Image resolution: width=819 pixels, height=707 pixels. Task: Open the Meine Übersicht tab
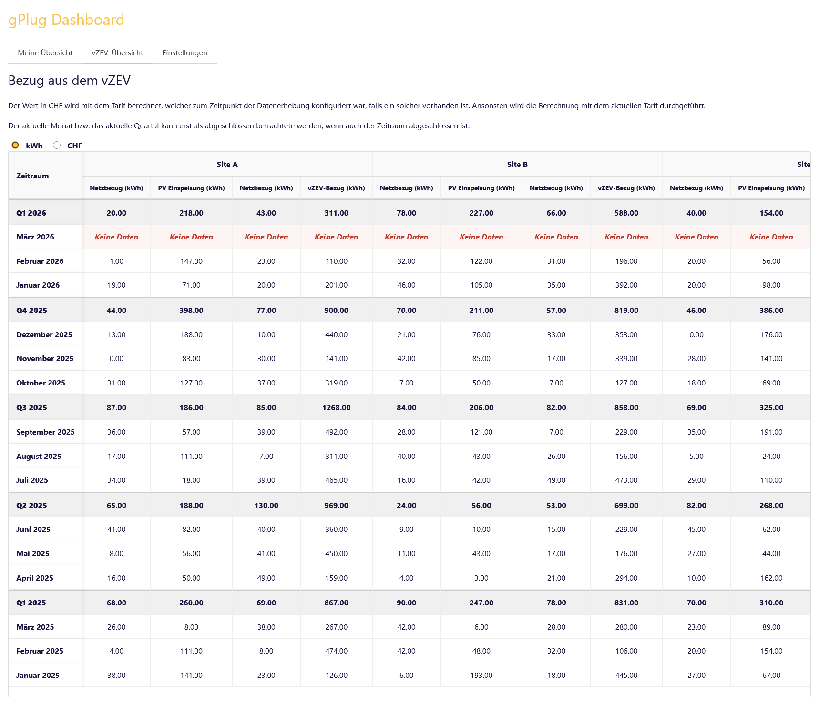[x=45, y=53]
